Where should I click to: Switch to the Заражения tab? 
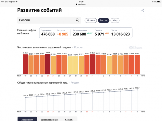click(x=27, y=119)
